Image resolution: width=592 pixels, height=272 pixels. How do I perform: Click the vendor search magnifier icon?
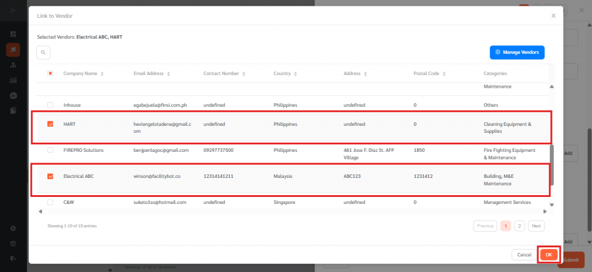coord(43,53)
